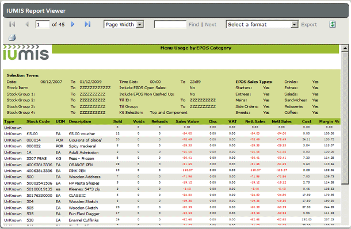Select the £5.00 voucher description
Screen dimensions: 351x229
[82, 134]
